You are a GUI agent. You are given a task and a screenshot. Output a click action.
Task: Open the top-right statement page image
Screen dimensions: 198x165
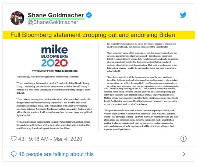tap(147, 64)
